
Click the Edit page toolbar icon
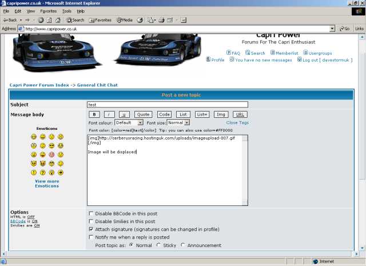click(x=170, y=20)
